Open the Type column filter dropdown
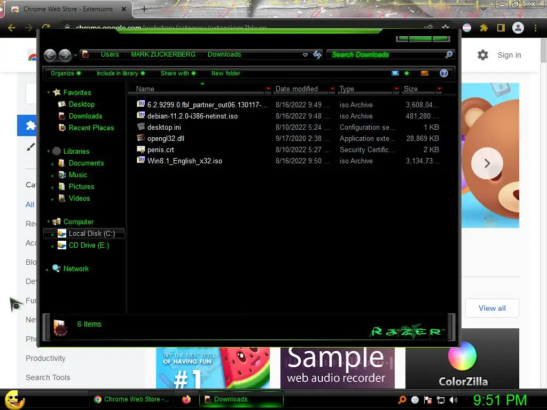Viewport: 547px width, 410px height. click(396, 89)
